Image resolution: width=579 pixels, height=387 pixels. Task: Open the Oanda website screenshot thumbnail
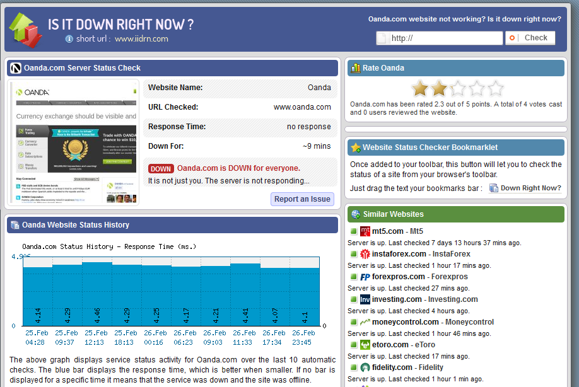coord(74,142)
